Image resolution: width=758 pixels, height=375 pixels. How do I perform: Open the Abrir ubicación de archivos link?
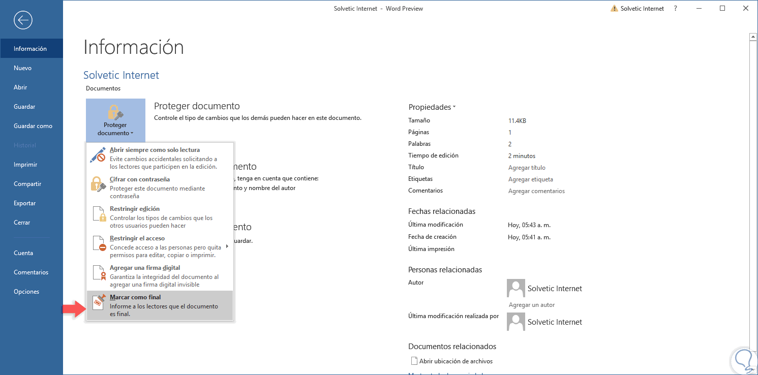pyautogui.click(x=456, y=361)
